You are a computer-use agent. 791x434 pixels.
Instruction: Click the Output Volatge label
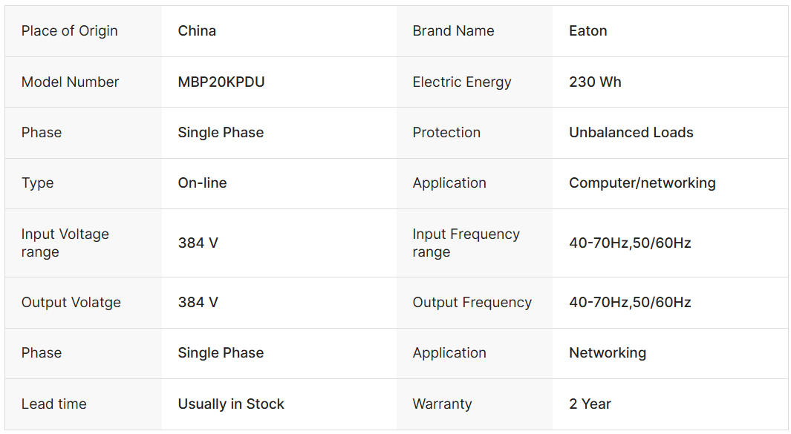pyautogui.click(x=71, y=303)
